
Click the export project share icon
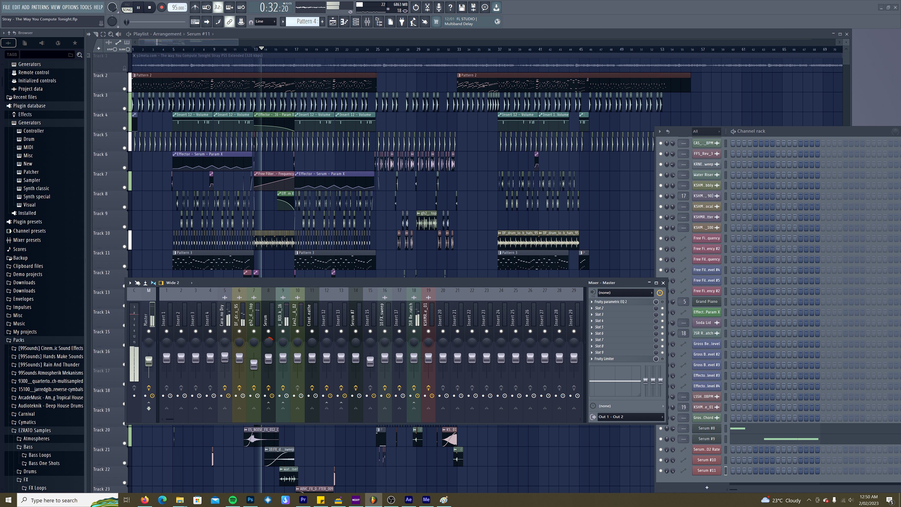(496, 7)
